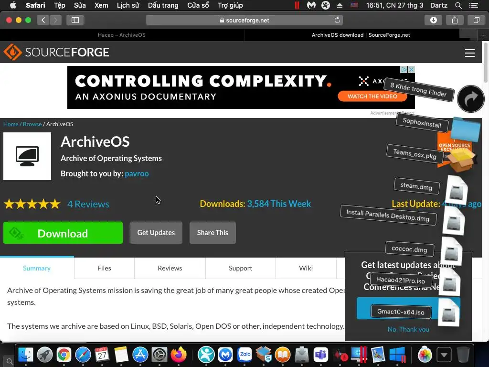
Task: Open Finder from the Dock
Action: (26, 355)
